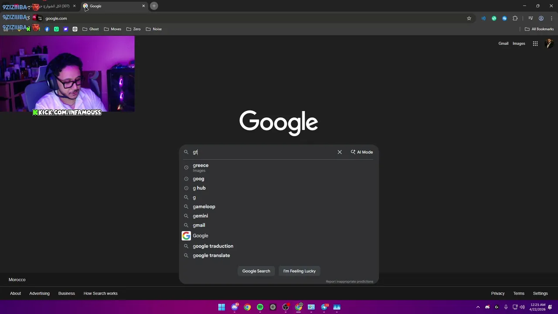The image size is (558, 314).
Task: Show hidden system tray icons
Action: [x=478, y=307]
